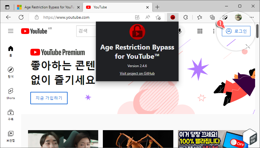Screen dimensions: 260x148
Task: Click the YouTube Premium banner logo
Action: (x=57, y=52)
